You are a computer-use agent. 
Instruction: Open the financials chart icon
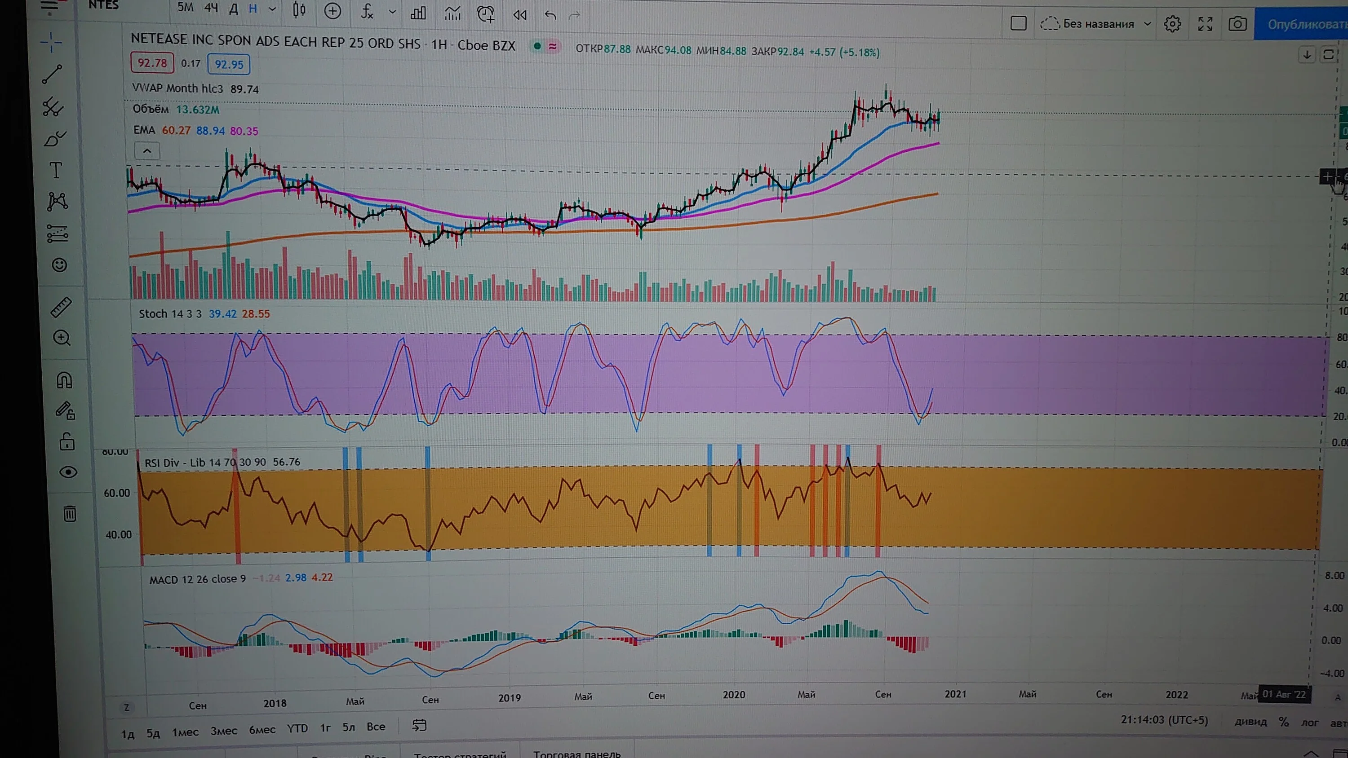click(x=452, y=13)
